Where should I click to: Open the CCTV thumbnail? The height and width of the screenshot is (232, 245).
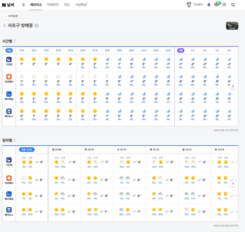[x=232, y=26]
